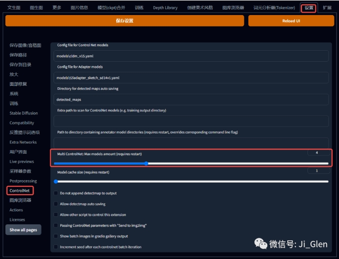Check Allow other script to control this extension
This screenshot has width=339, height=259.
(x=56, y=215)
